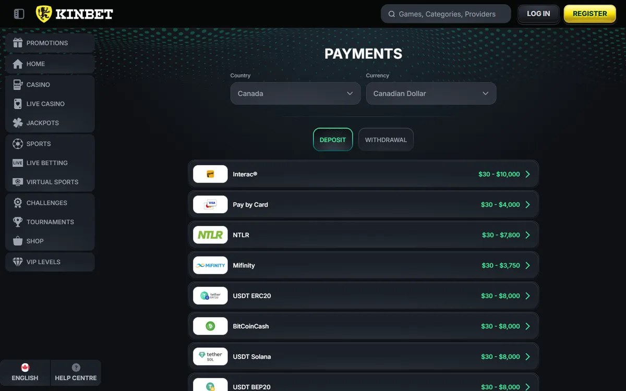Expand the USDT Solana row chevron
The image size is (626, 391).
point(528,357)
